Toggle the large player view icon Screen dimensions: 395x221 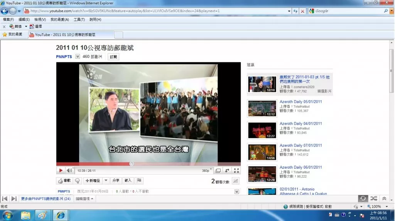coord(218,171)
